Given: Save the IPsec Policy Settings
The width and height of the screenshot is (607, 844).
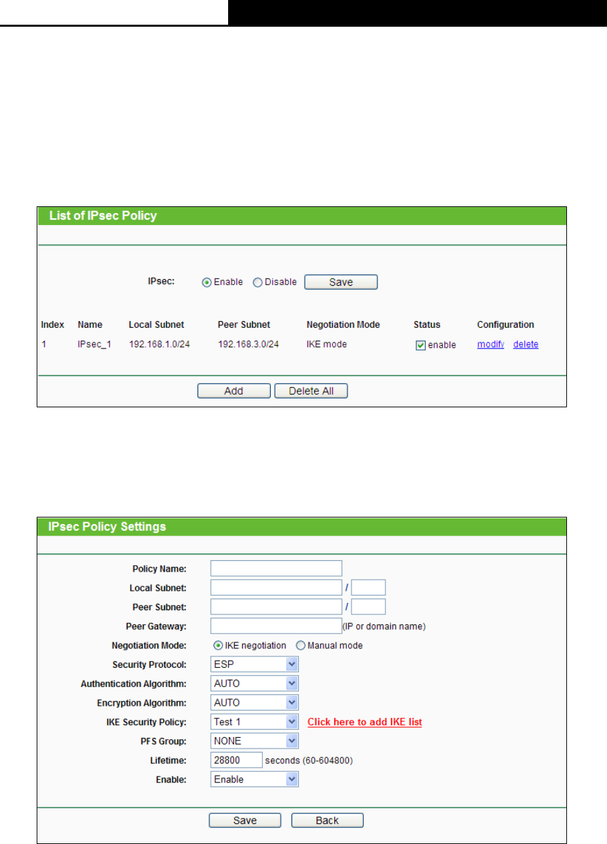Looking at the screenshot, I should [x=245, y=820].
